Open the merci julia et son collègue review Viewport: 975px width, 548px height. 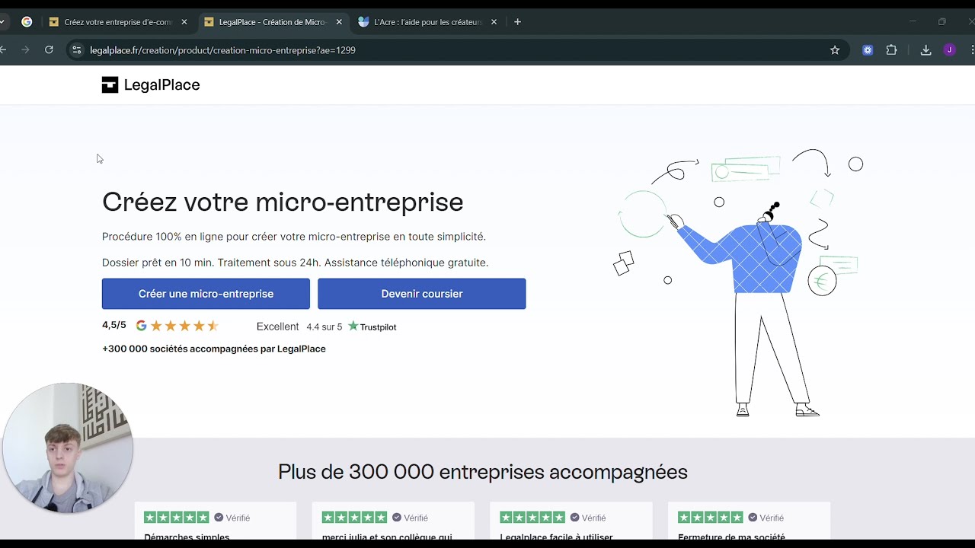[393, 521]
